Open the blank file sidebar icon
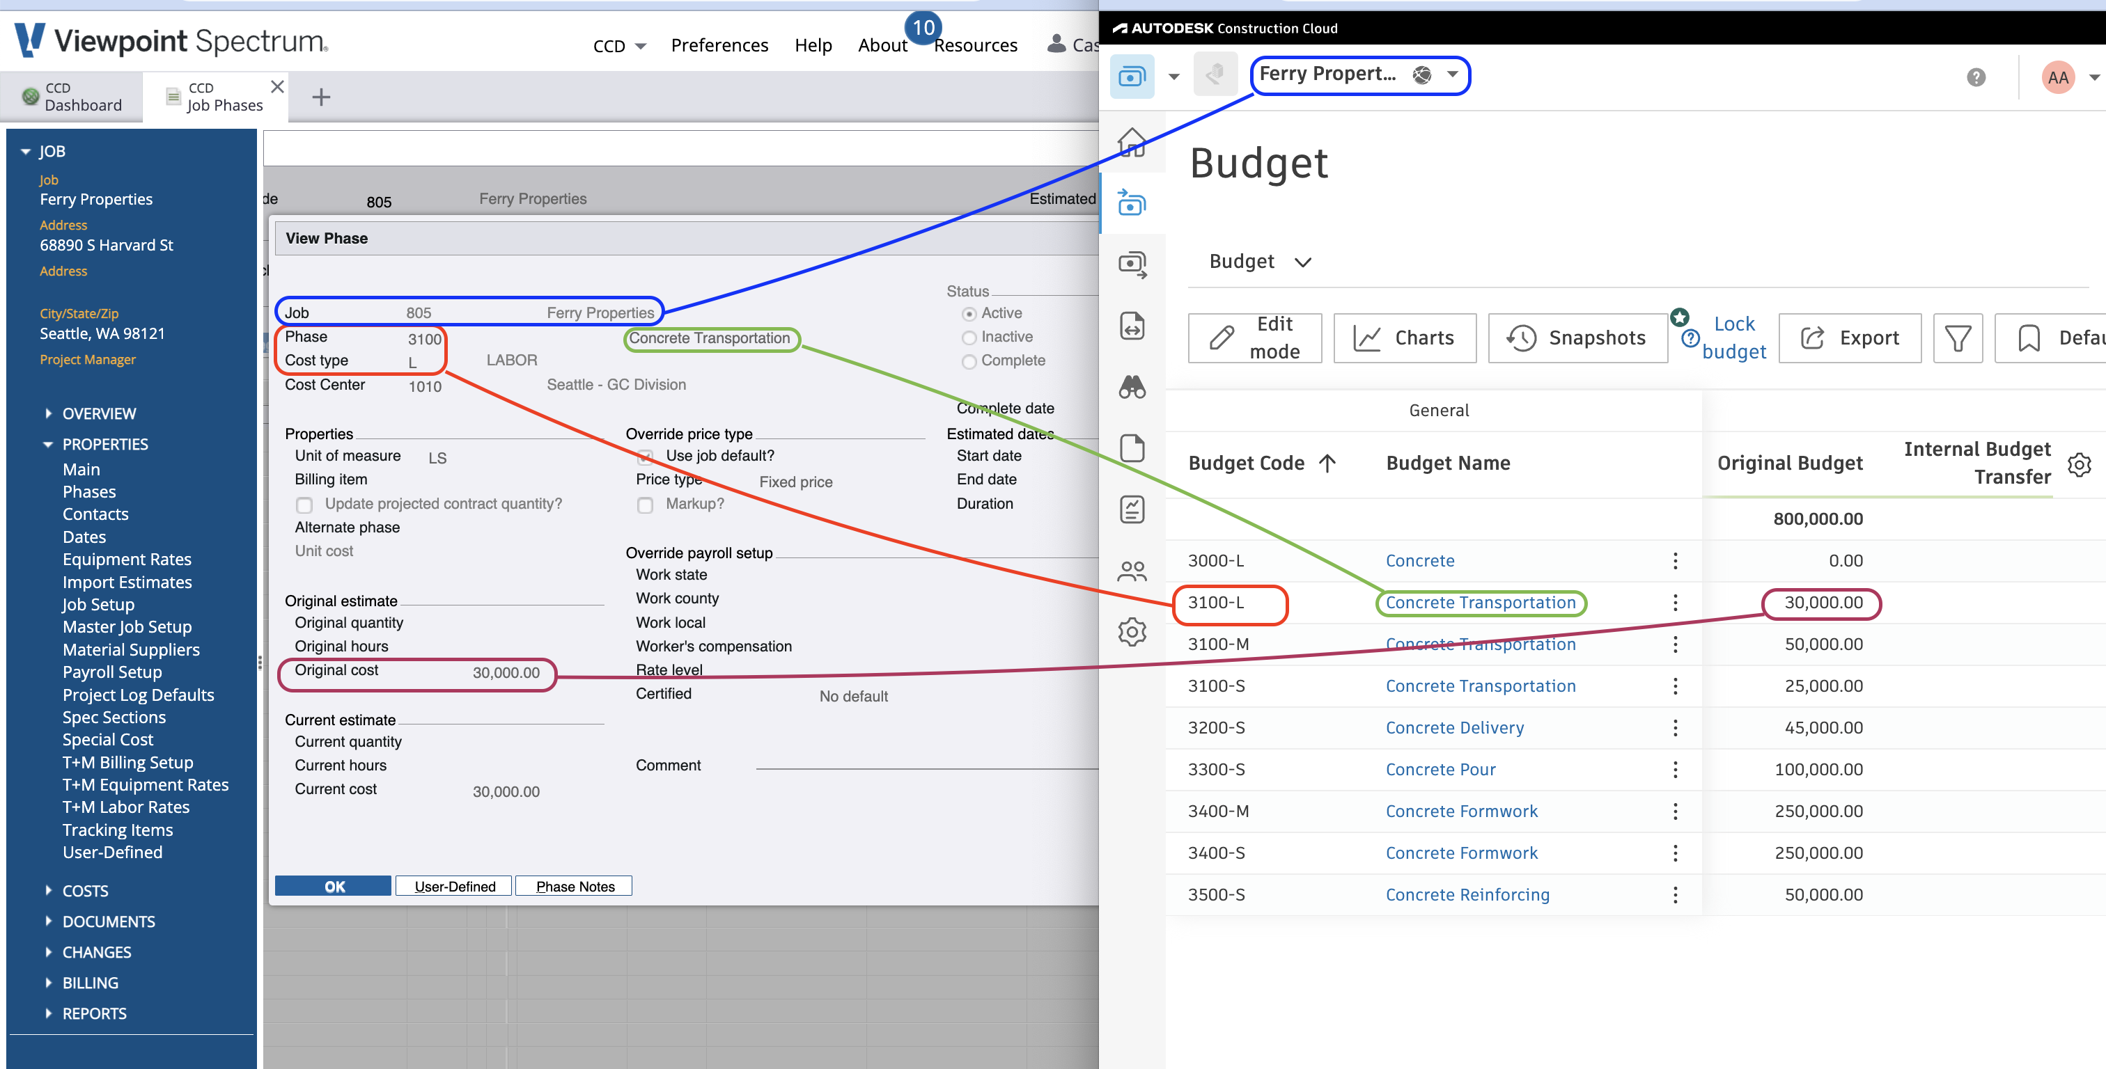 point(1132,448)
